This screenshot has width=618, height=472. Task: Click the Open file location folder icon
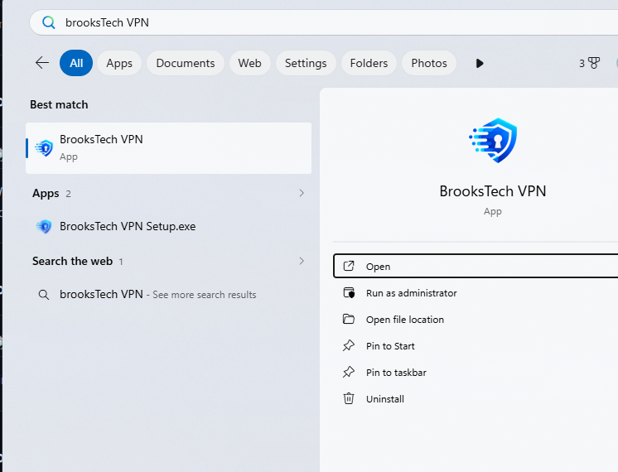(349, 319)
